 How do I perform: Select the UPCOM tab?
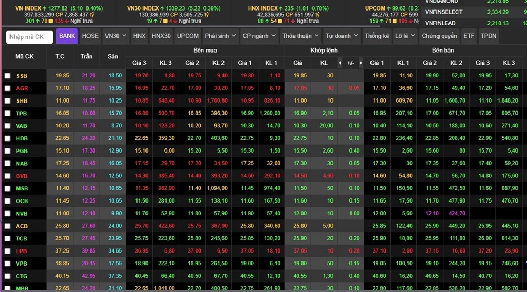188,36
